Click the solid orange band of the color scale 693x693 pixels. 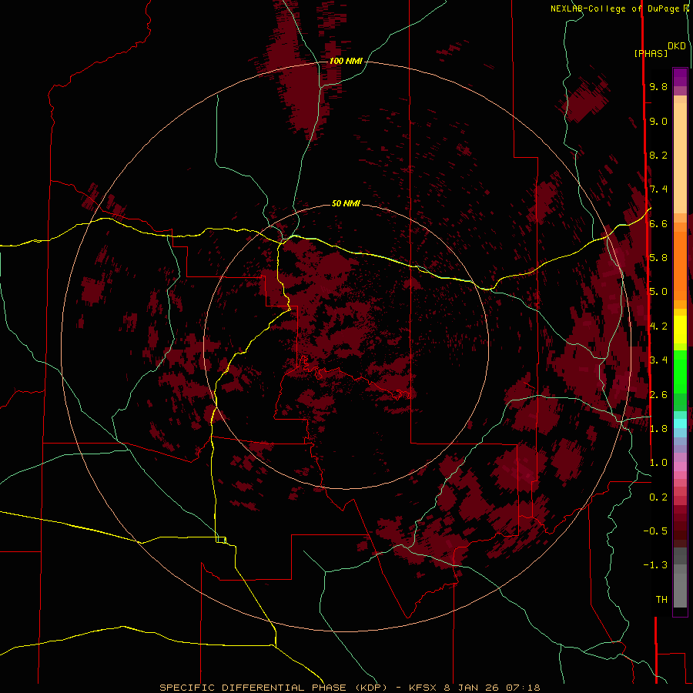point(680,266)
